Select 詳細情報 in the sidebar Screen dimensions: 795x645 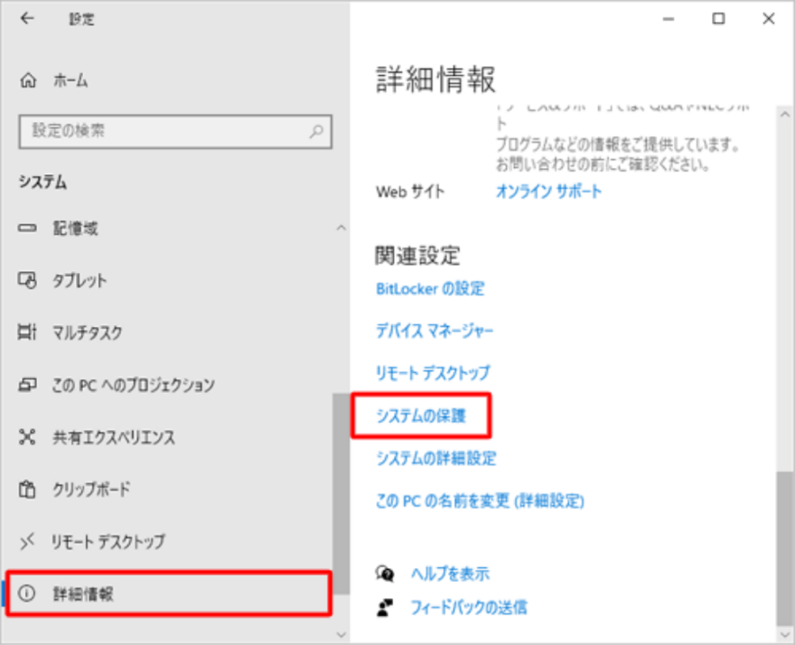coord(86,594)
